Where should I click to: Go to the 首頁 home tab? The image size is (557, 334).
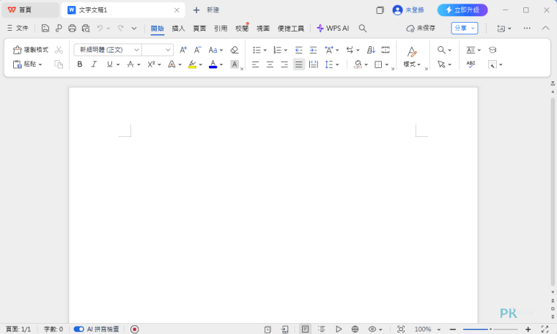click(30, 10)
